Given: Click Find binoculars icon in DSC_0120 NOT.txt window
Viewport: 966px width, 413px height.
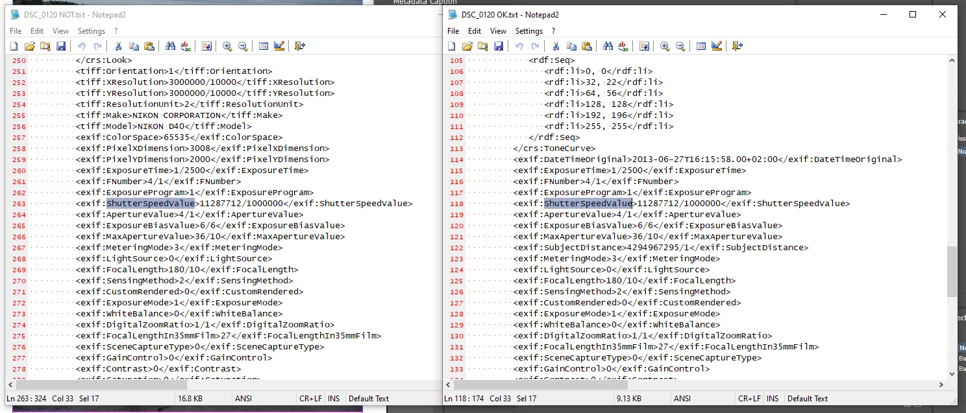Looking at the screenshot, I should click(x=170, y=46).
